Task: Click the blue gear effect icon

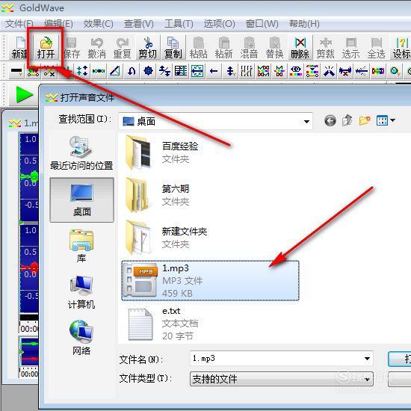Action: 148,71
